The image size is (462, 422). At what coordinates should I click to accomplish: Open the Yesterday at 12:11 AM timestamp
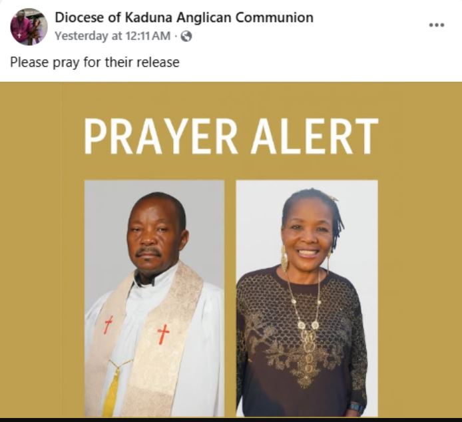click(x=113, y=36)
